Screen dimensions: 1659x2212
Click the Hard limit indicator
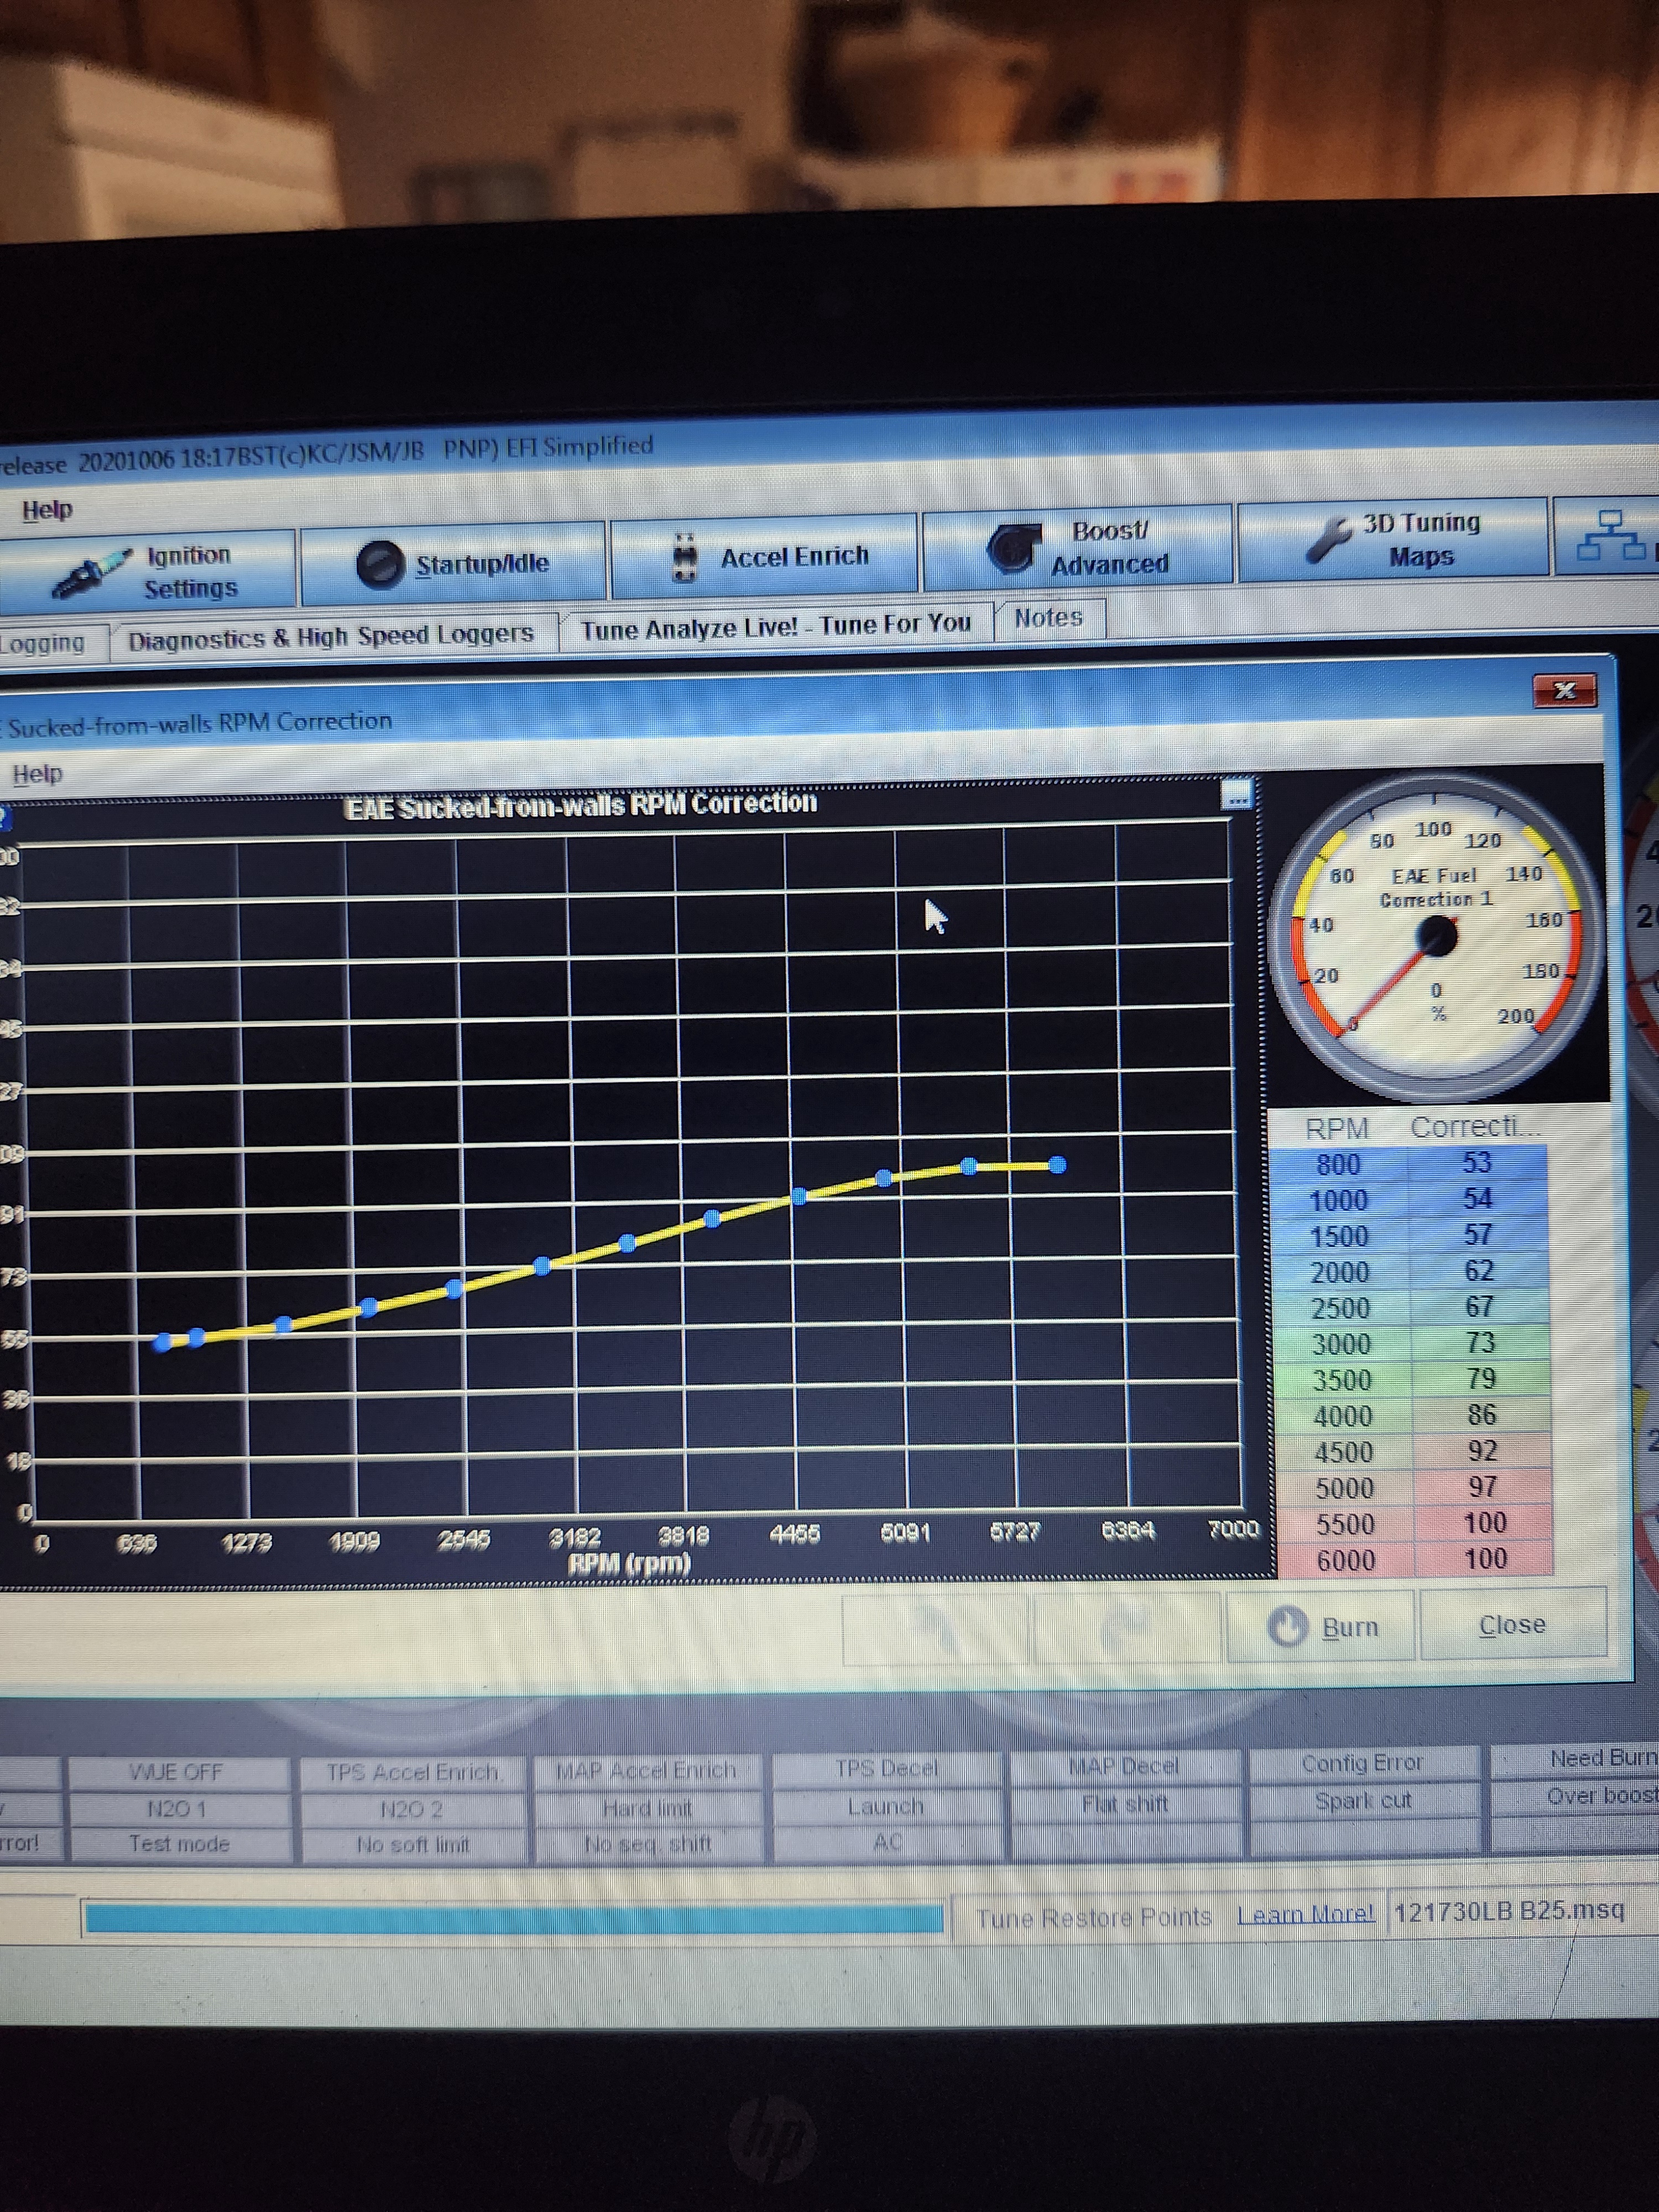click(647, 1808)
